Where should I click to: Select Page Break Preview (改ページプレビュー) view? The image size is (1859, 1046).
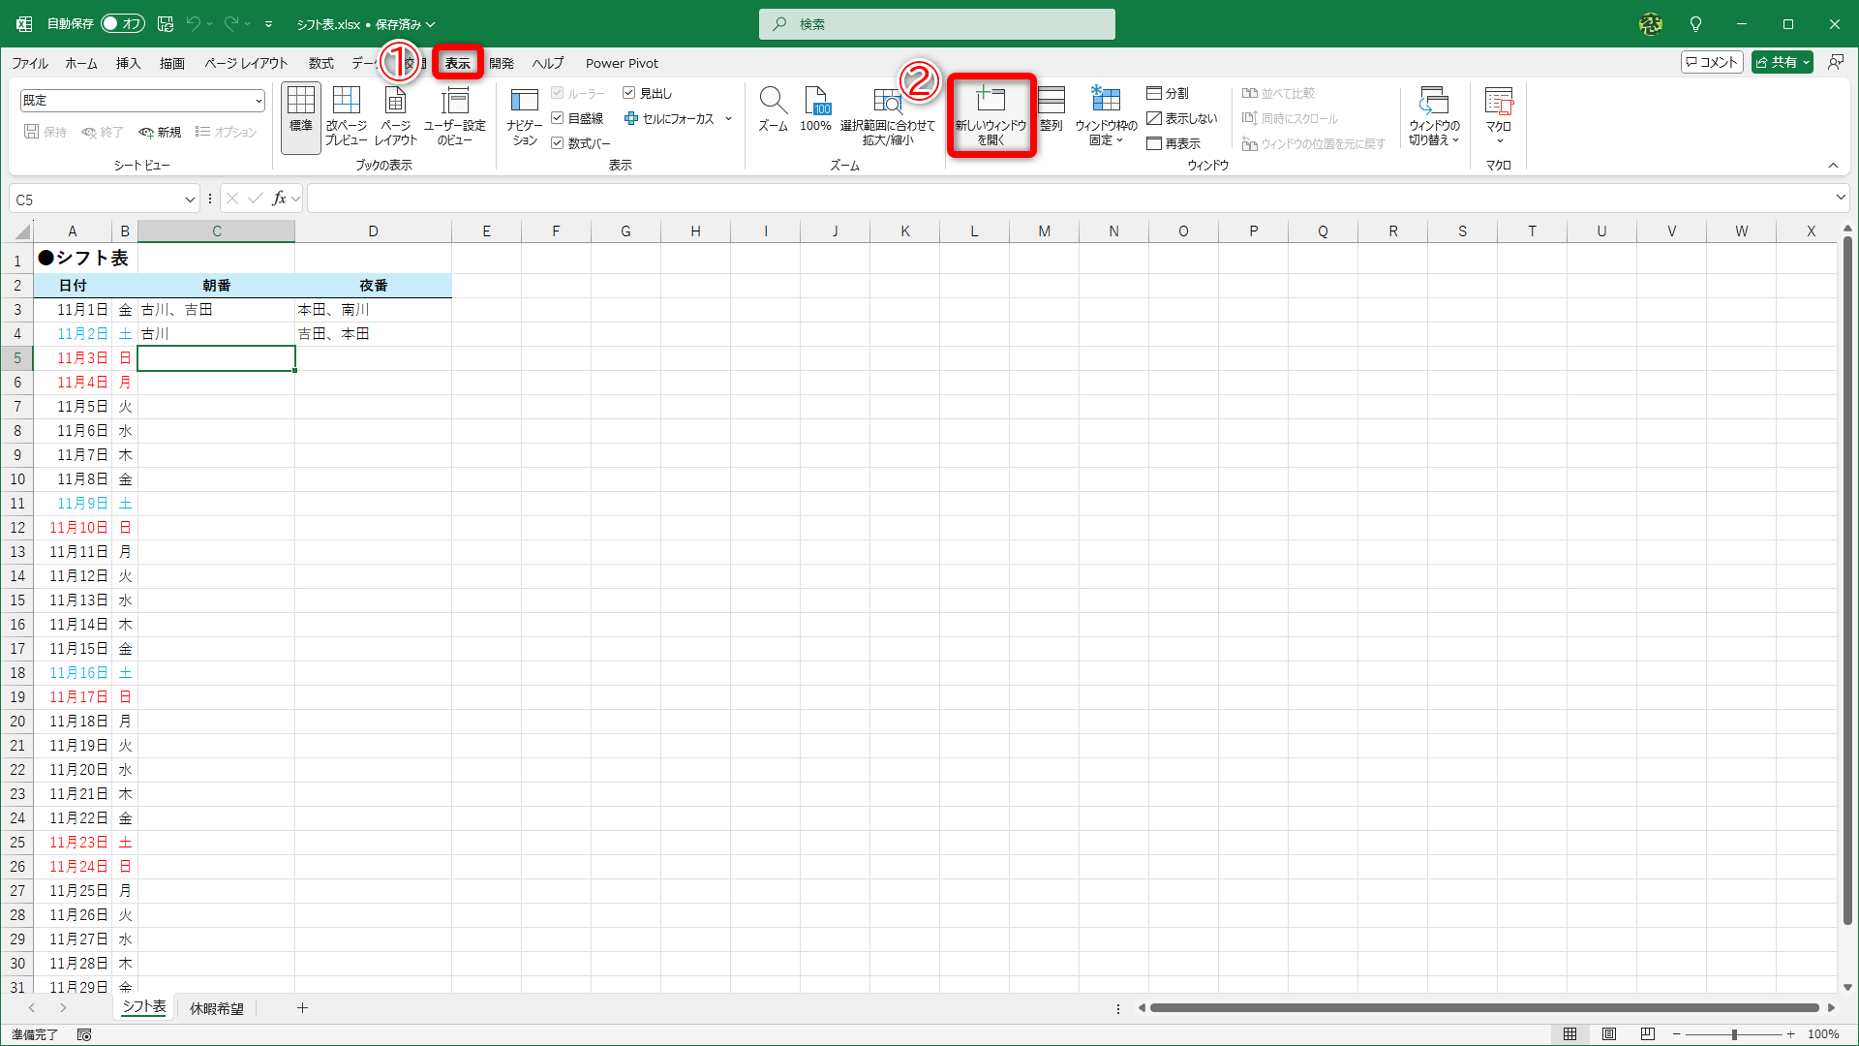(346, 114)
